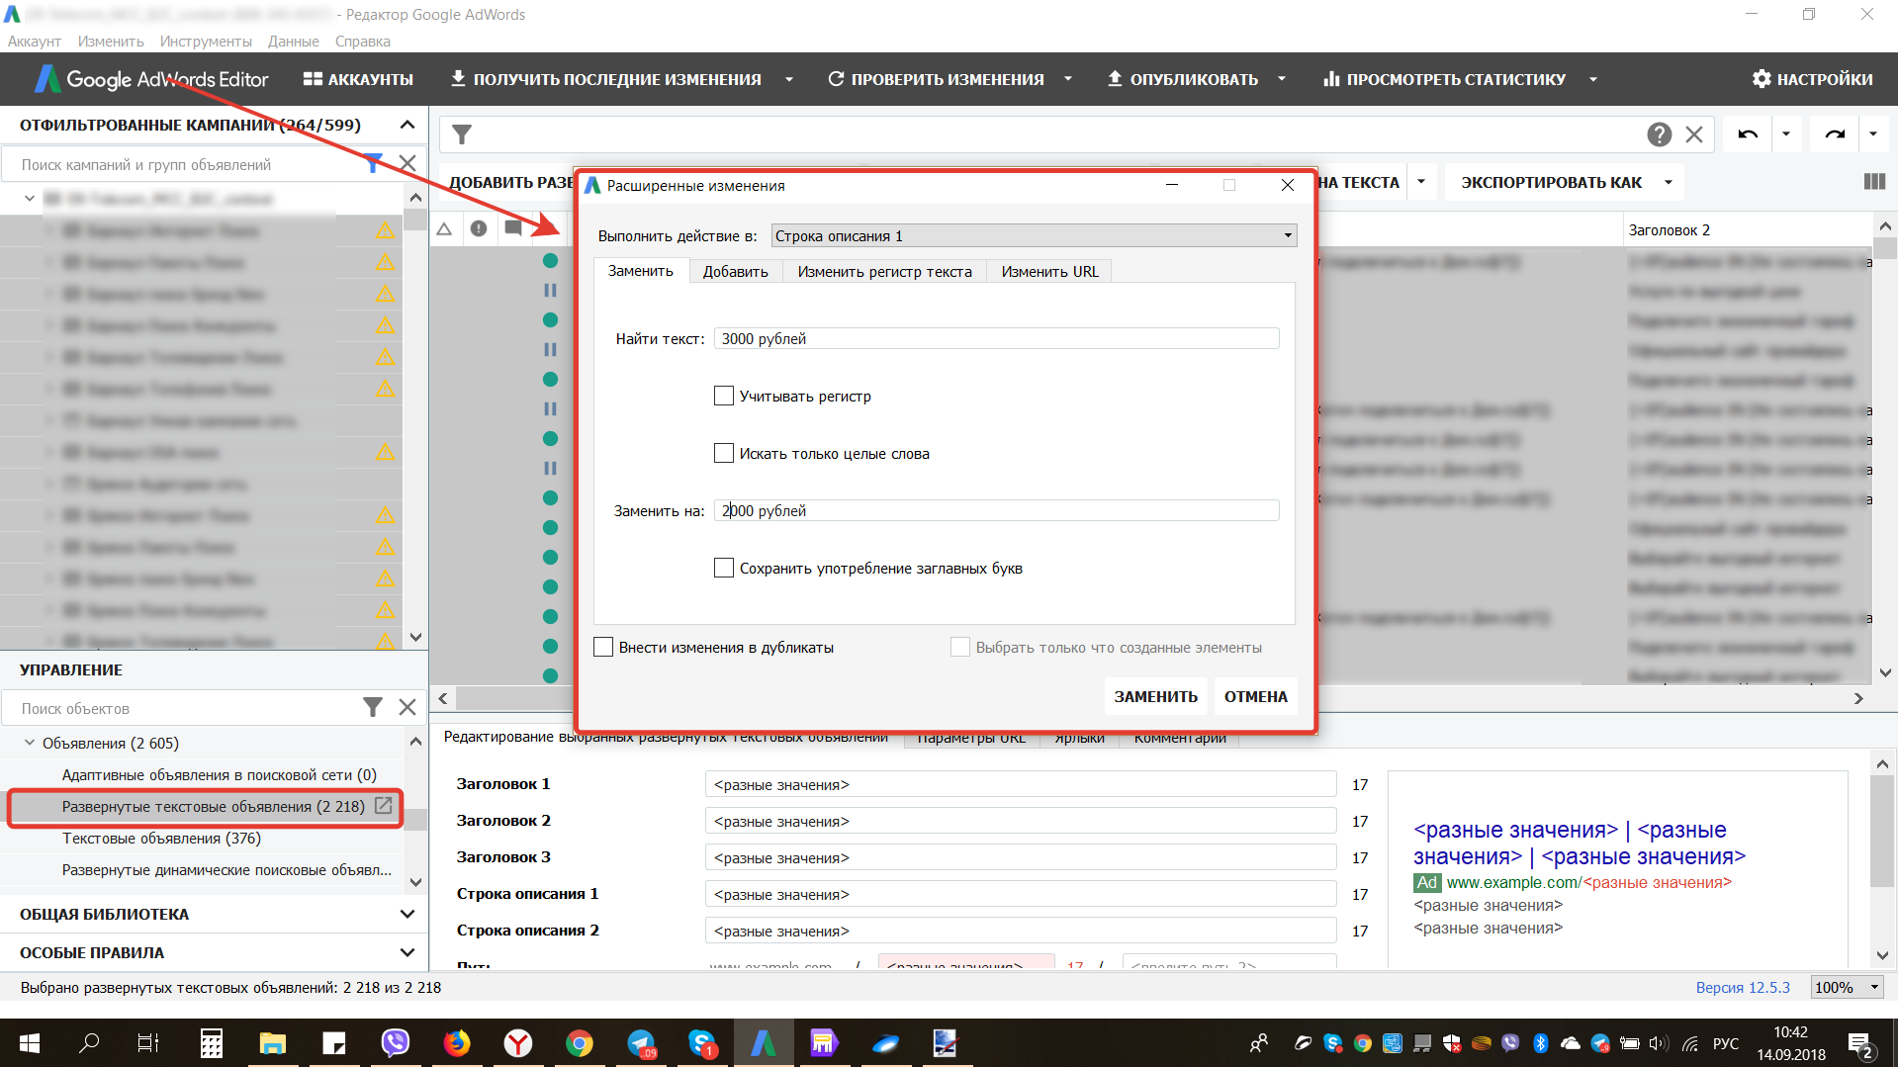The image size is (1898, 1067).
Task: Open Telegram from the taskbar
Action: pos(641,1043)
